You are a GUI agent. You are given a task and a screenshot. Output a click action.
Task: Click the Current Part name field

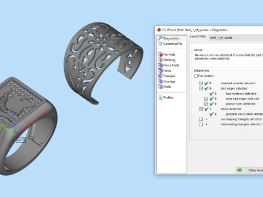pos(236,38)
